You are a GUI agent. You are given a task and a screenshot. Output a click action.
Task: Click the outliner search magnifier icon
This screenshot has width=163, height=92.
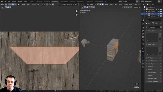tap(153, 4)
